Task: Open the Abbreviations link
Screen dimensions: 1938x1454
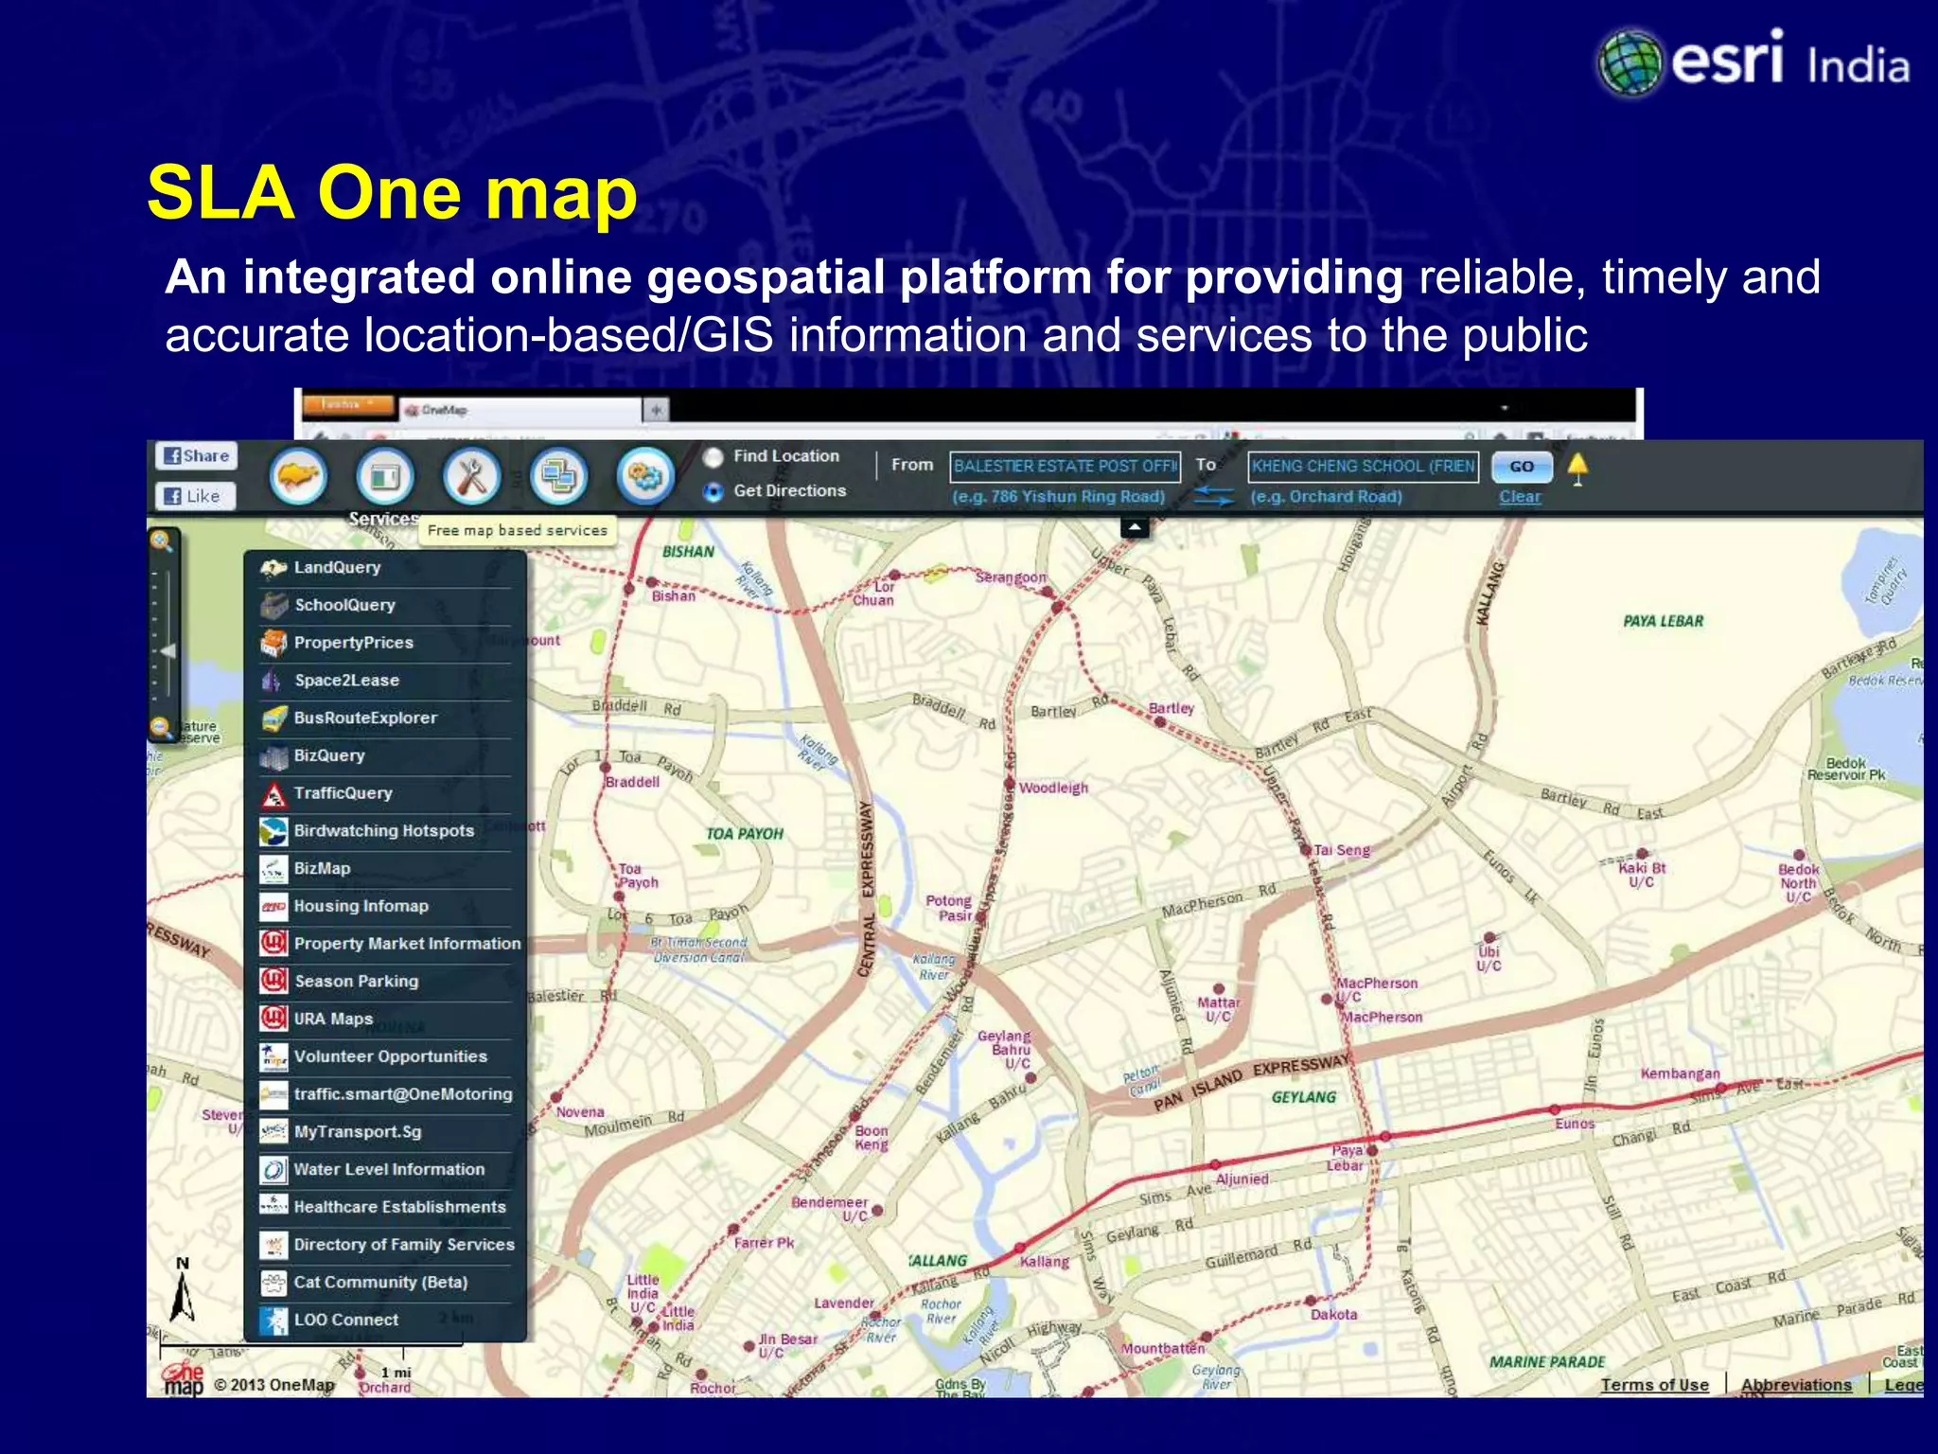Action: [1795, 1385]
